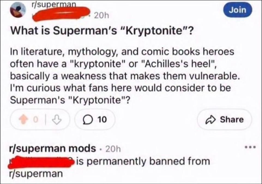
Task: Click the redacted name in the ban message
Action: pos(42,162)
